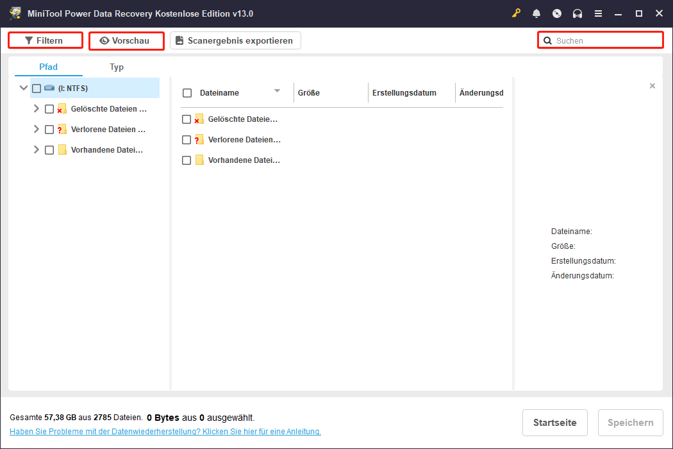
Task: Open headphone support icon
Action: (577, 13)
